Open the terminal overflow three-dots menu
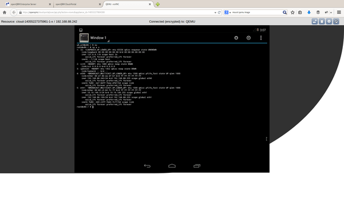The height and width of the screenshot is (214, 344). [x=261, y=38]
